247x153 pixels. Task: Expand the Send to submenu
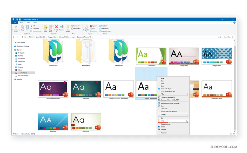point(173,115)
